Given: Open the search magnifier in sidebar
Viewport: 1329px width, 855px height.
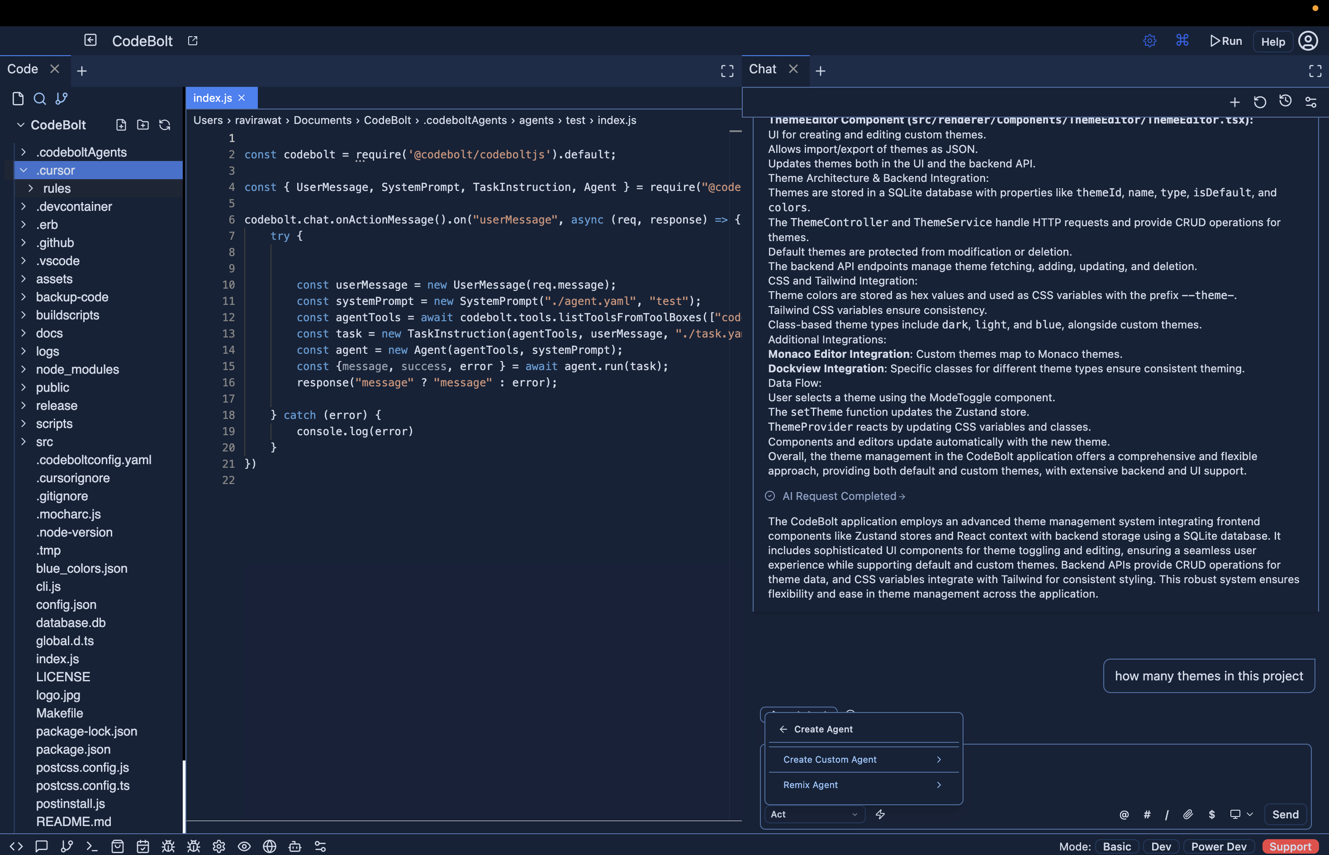Looking at the screenshot, I should pos(39,99).
